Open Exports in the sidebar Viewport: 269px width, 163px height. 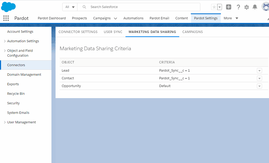13,84
